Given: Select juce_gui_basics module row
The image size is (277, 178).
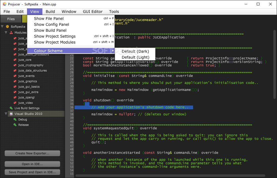Looking at the screenshot, I should click(29, 87).
